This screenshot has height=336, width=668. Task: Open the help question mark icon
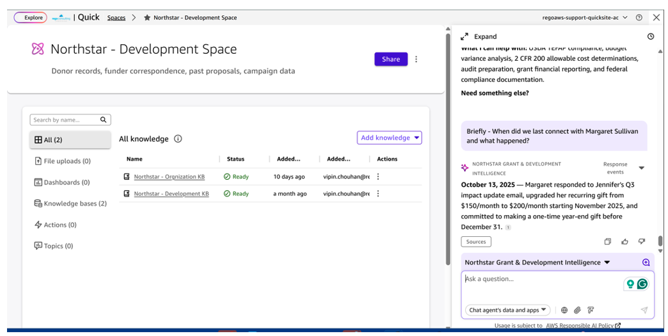click(639, 18)
